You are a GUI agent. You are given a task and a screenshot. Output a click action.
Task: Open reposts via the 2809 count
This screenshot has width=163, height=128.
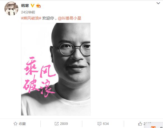click(x=64, y=124)
